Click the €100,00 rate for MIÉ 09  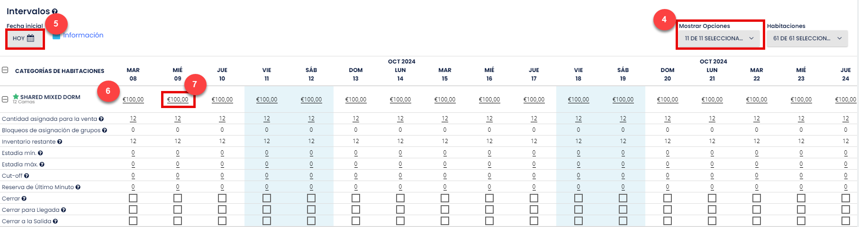pos(178,100)
